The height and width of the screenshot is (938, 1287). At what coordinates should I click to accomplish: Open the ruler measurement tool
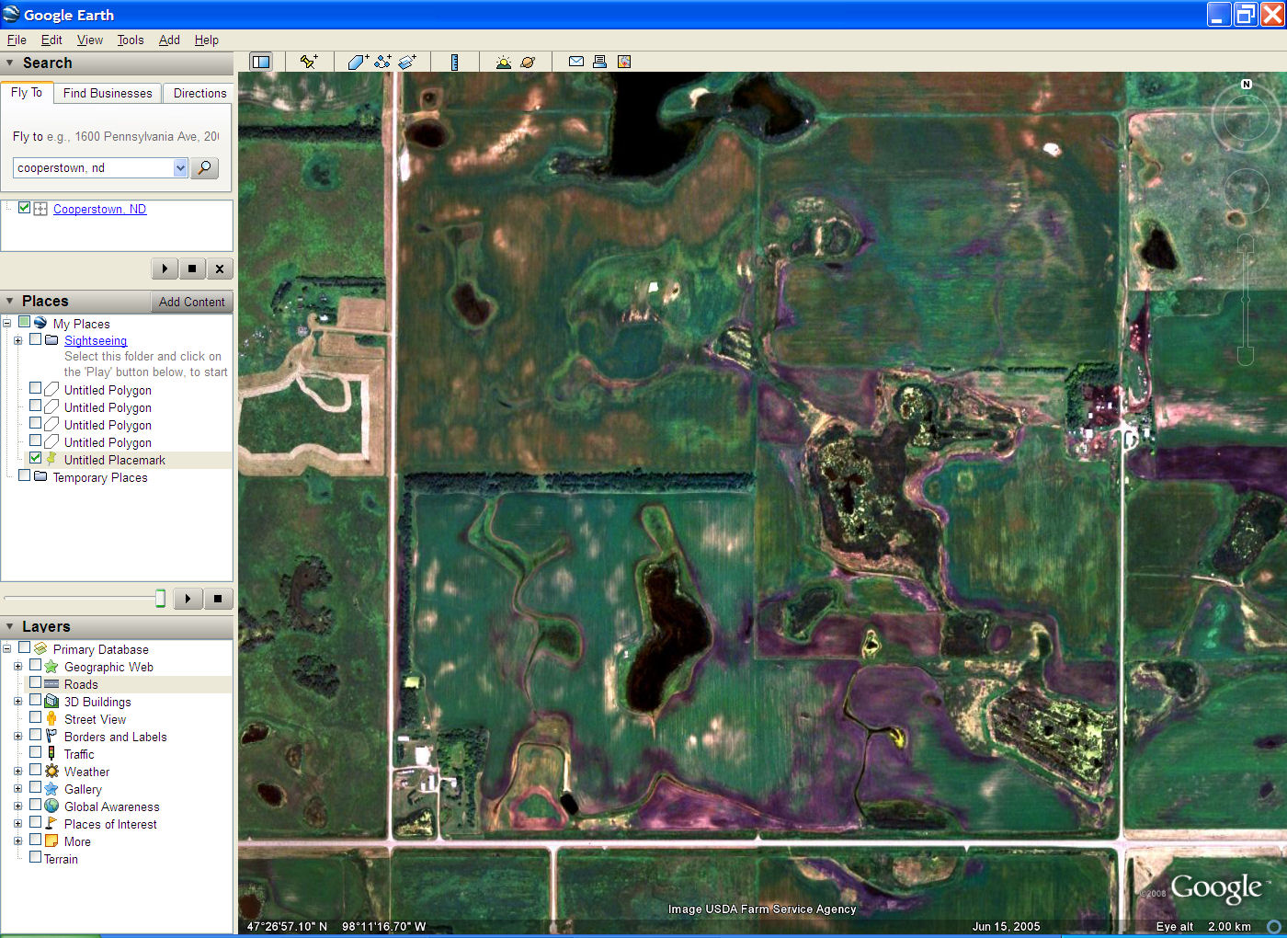pyautogui.click(x=454, y=62)
